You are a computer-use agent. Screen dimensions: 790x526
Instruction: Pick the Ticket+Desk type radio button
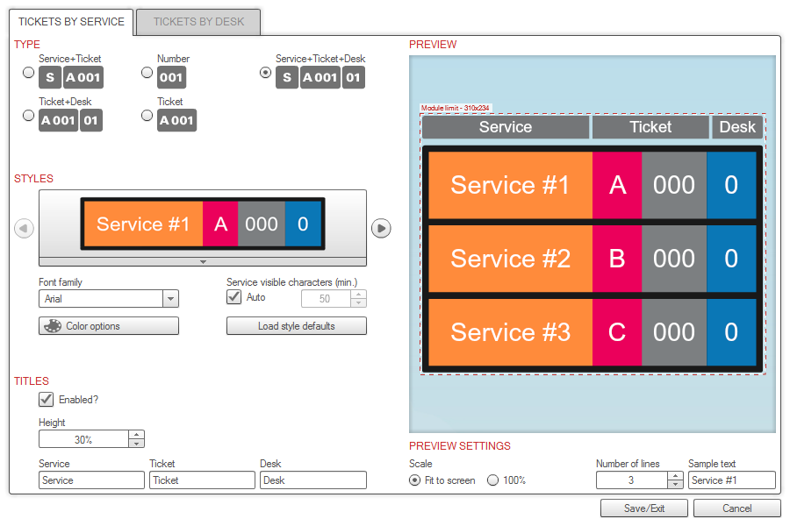(x=29, y=115)
